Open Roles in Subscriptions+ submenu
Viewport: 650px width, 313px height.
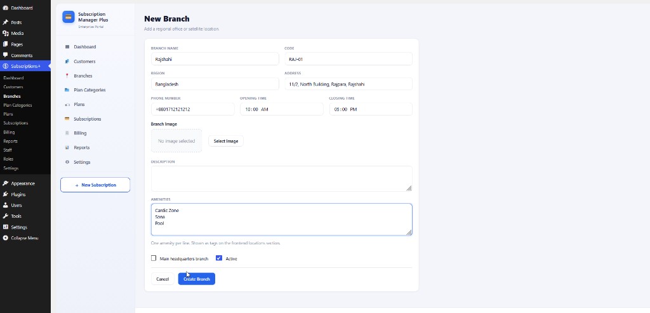point(8,159)
